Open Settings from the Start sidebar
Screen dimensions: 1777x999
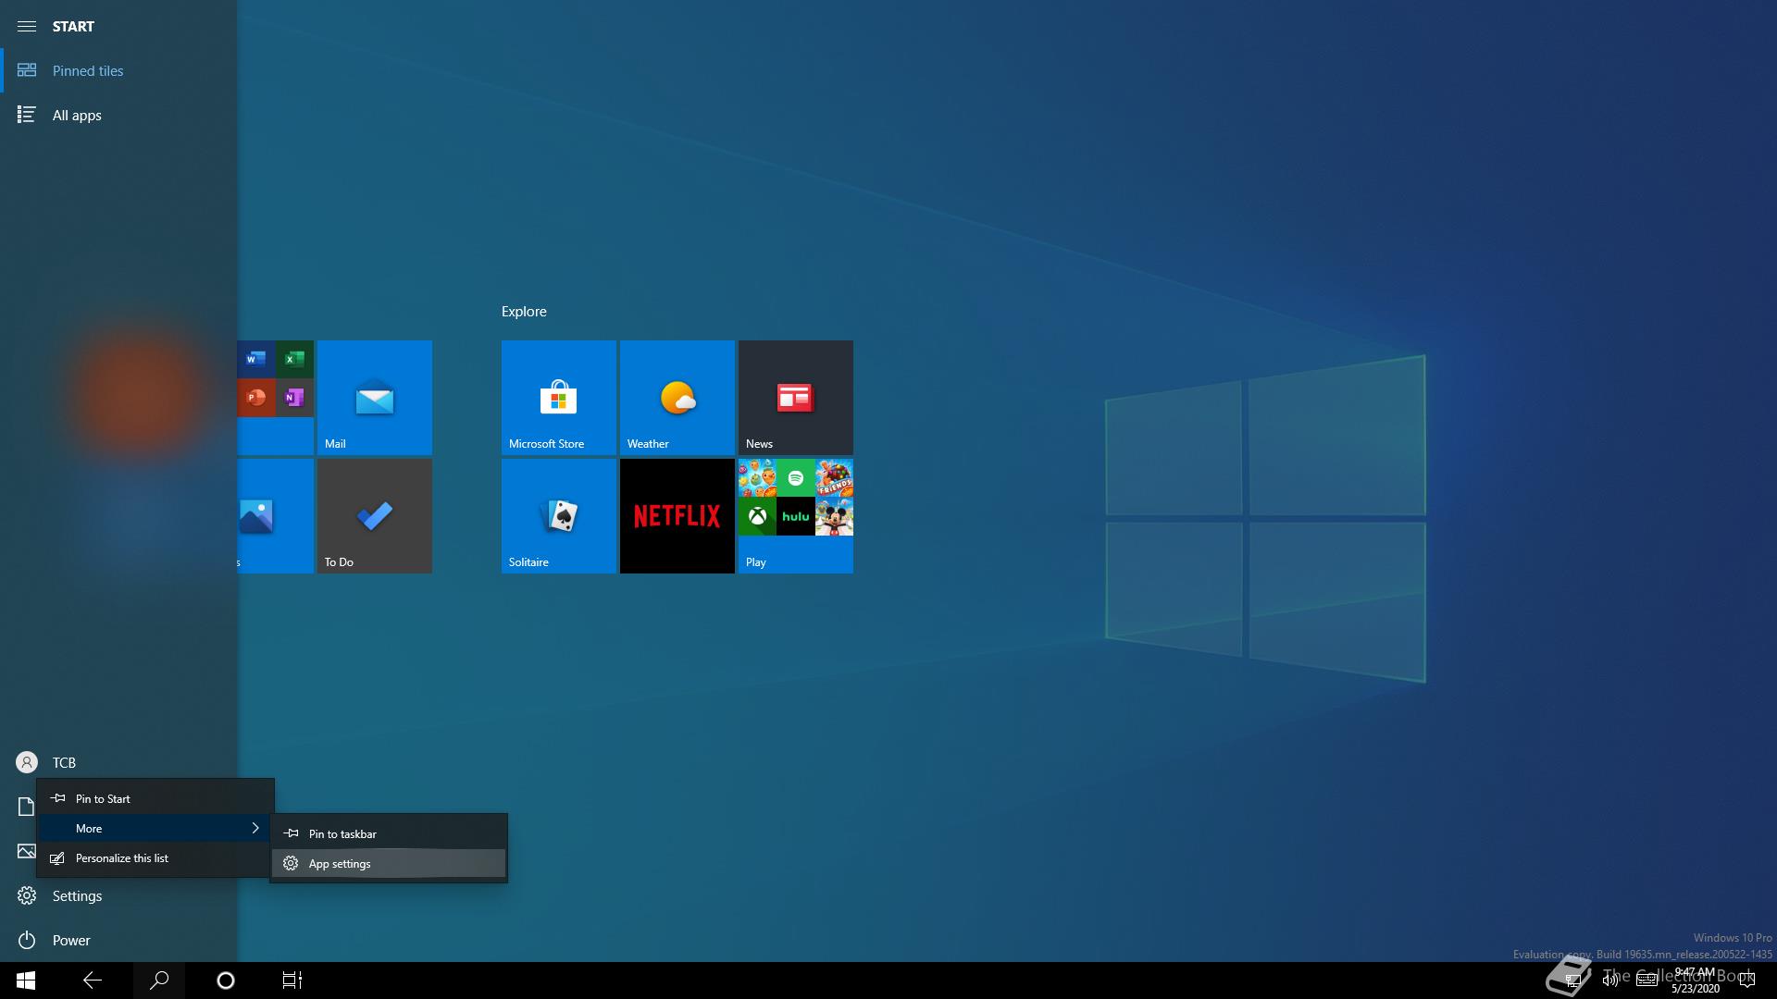(x=118, y=895)
